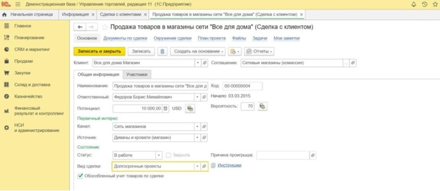Close the Информация tab
This screenshot has width=440, height=191.
click(x=93, y=14)
